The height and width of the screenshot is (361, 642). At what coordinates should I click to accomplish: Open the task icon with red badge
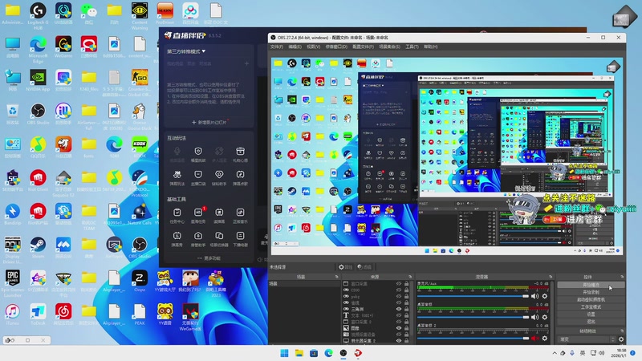click(198, 216)
